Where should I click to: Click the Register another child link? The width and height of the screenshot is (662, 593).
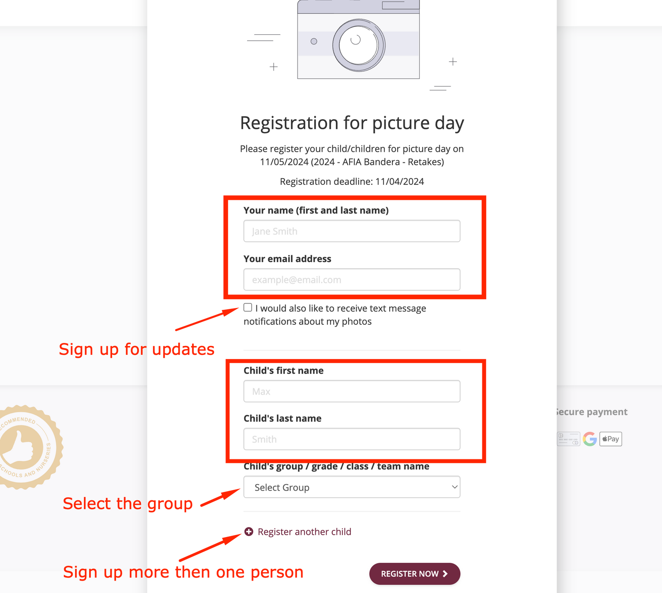pos(305,532)
